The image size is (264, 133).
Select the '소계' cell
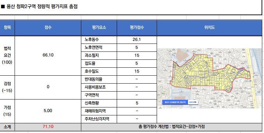(x=7, y=127)
